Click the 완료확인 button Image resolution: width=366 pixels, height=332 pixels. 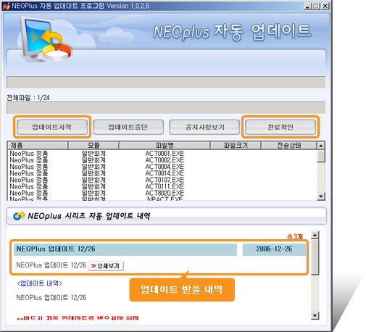point(280,127)
